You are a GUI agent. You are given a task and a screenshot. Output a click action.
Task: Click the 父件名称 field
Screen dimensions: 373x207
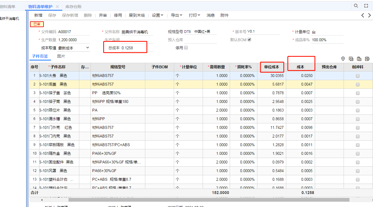[x=137, y=32]
